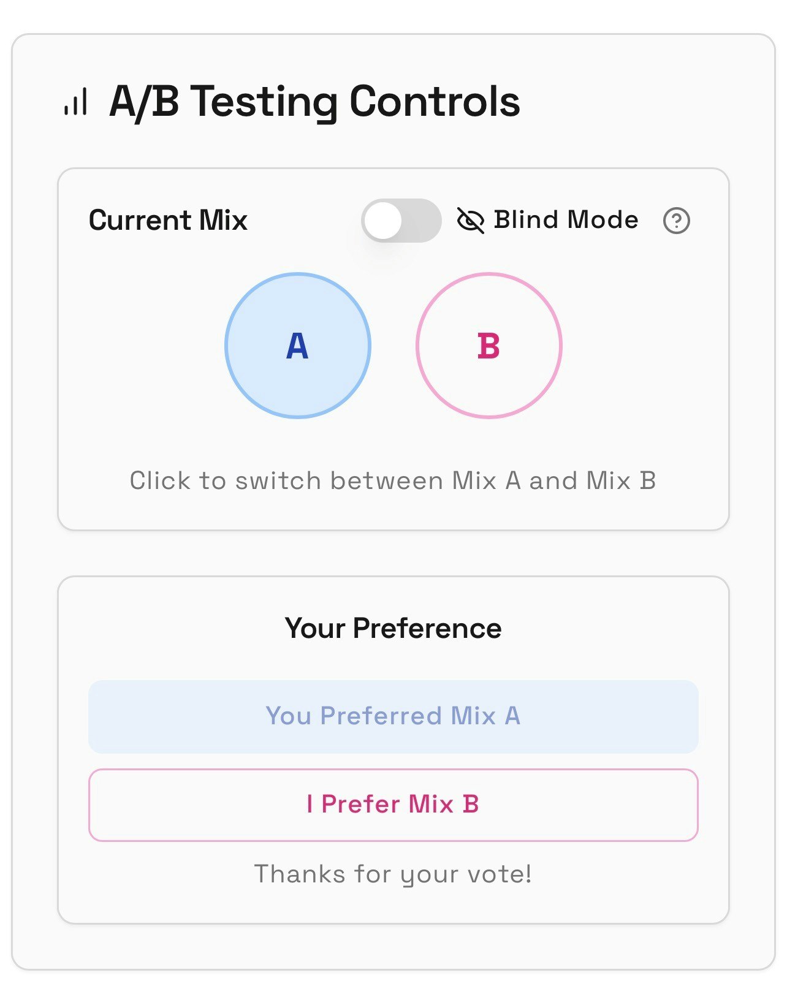787x989 pixels.
Task: Click the 'Thanks for your vote!' message
Action: 393,873
